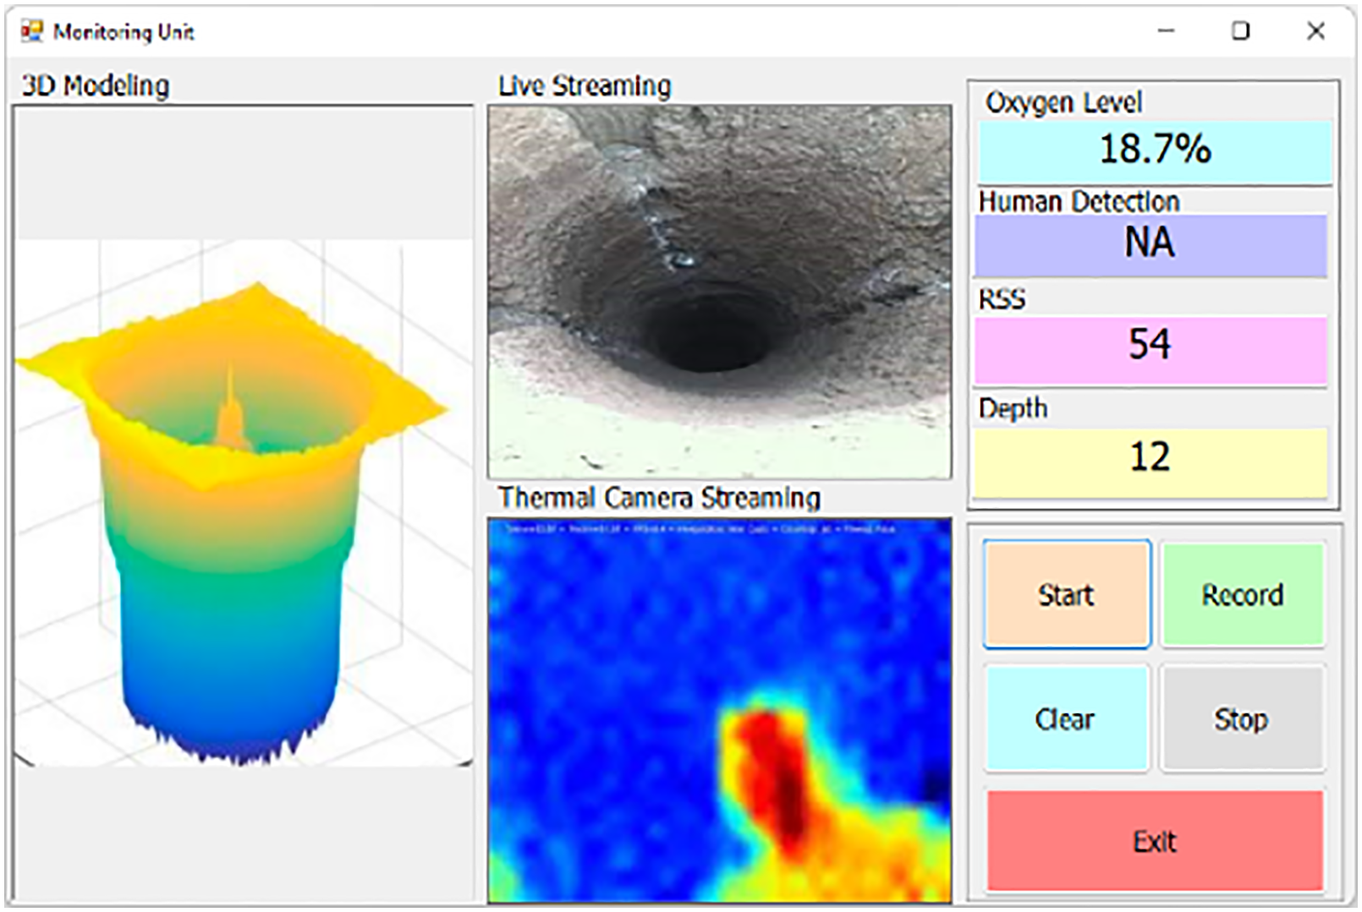Image resolution: width=1362 pixels, height=912 pixels.
Task: Click the Monitoring Unit app icon
Action: coord(31,32)
